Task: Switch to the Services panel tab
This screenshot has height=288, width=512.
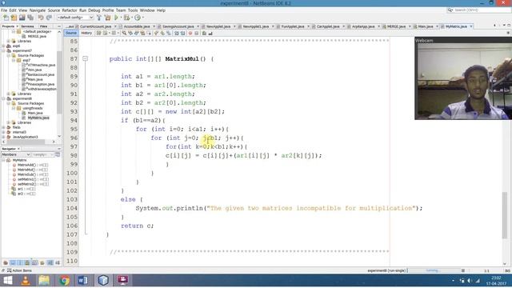Action: (27, 26)
